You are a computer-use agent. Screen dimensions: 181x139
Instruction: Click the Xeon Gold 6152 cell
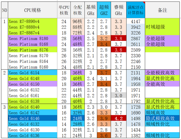pos(33,90)
